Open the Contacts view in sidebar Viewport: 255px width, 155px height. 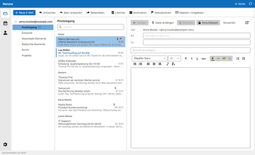pos(5,33)
